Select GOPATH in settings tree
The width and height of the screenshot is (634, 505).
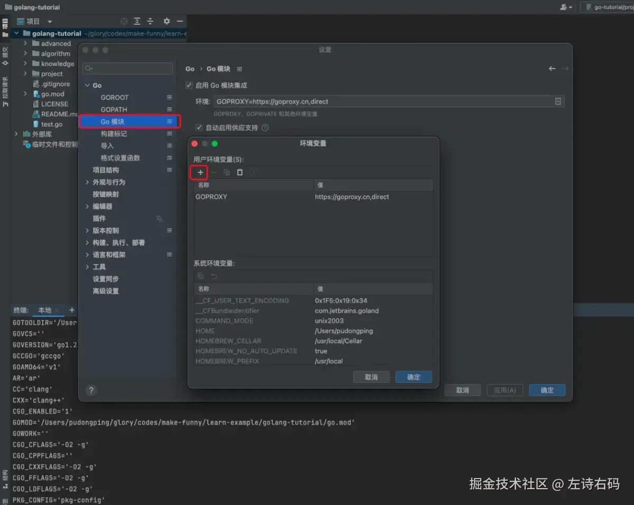(114, 109)
